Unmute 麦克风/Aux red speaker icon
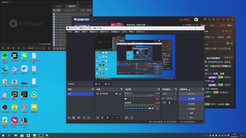This screenshot has width=246, height=138. [x=153, y=99]
